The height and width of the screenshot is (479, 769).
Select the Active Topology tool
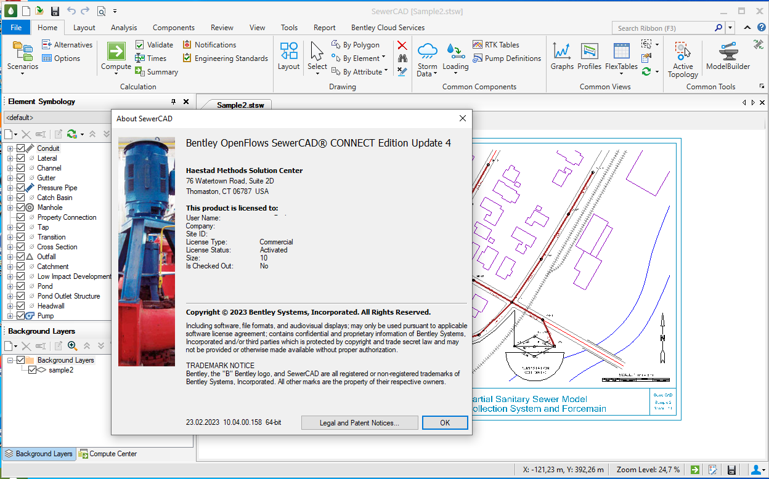[682, 57]
